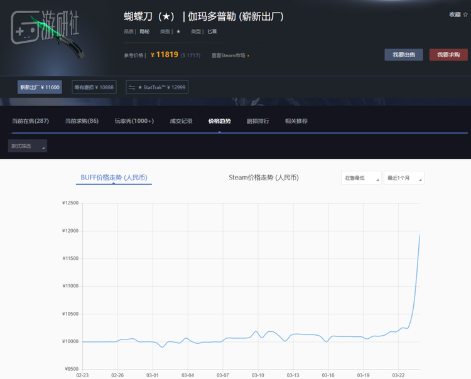
Task: Select 崭新出厂 ¥11600 wear option
Action: click(40, 87)
